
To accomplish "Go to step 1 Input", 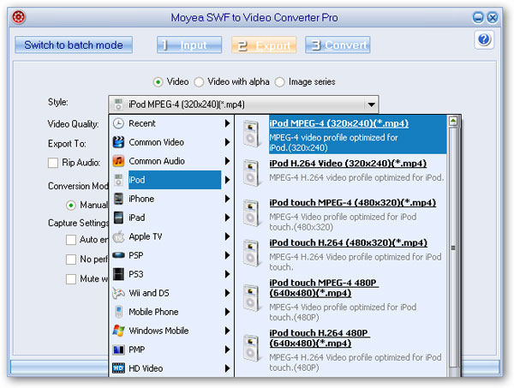I will coord(189,45).
